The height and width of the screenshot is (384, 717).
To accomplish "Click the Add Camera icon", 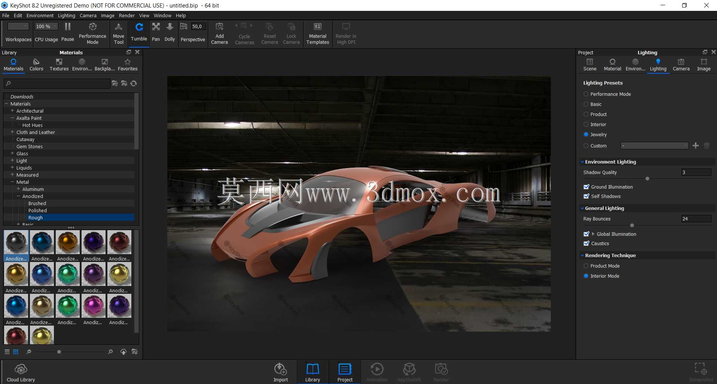I will pos(219,27).
